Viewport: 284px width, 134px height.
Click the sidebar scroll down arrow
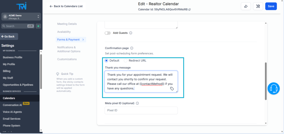[41, 130]
